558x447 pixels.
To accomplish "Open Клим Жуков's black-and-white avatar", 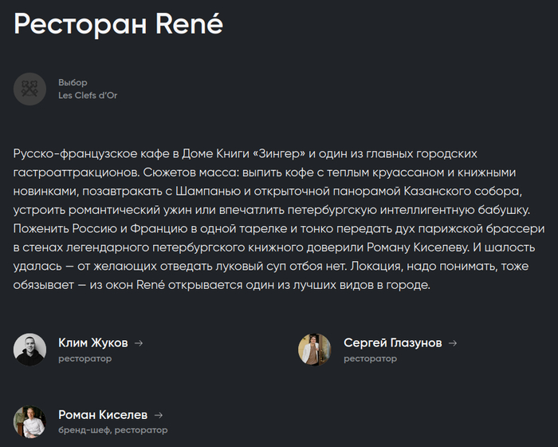I will [x=29, y=350].
